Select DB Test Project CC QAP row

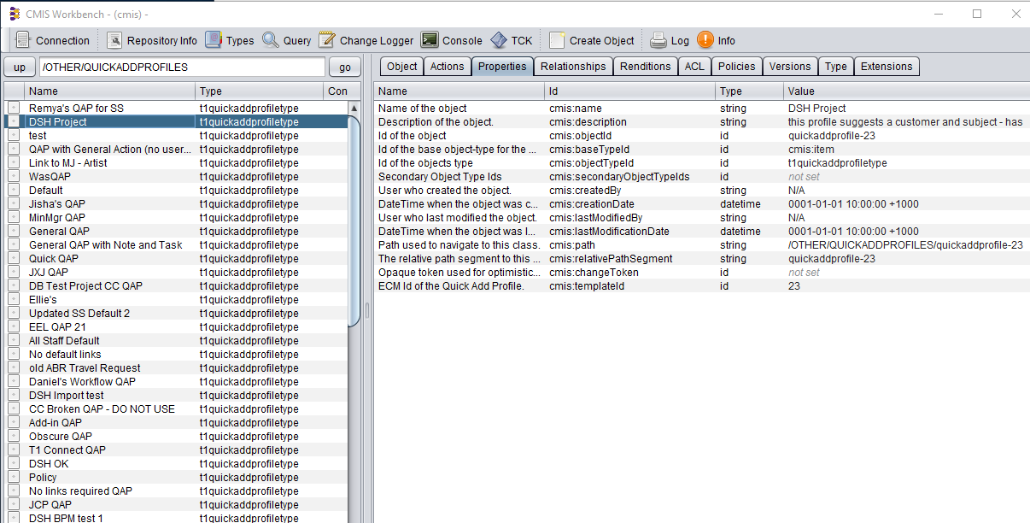pos(176,286)
